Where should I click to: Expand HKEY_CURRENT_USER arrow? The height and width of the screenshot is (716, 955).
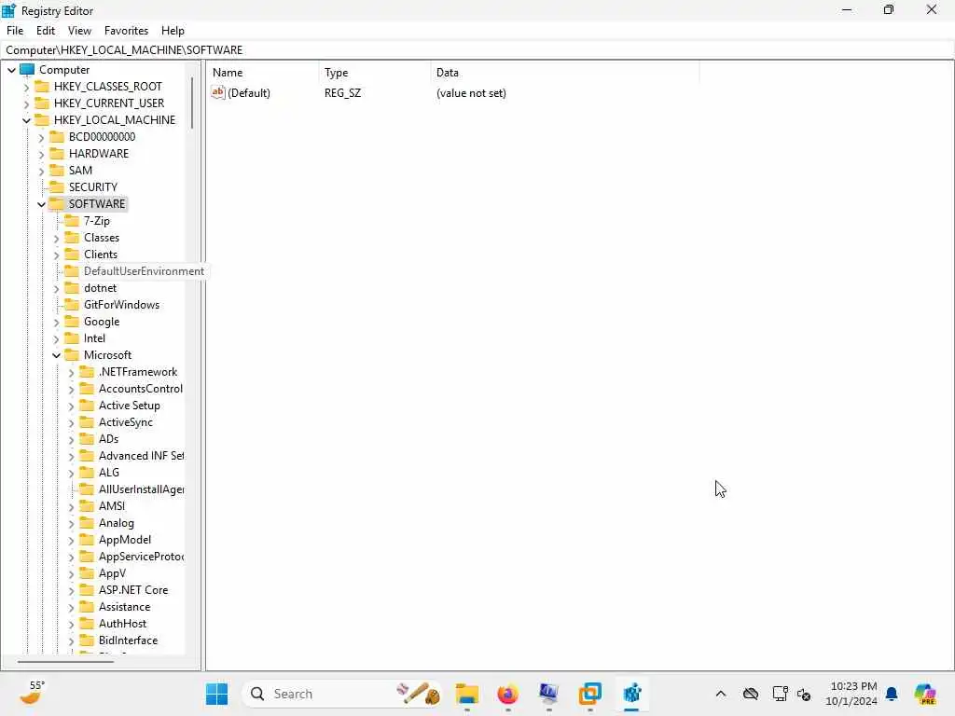click(x=26, y=104)
